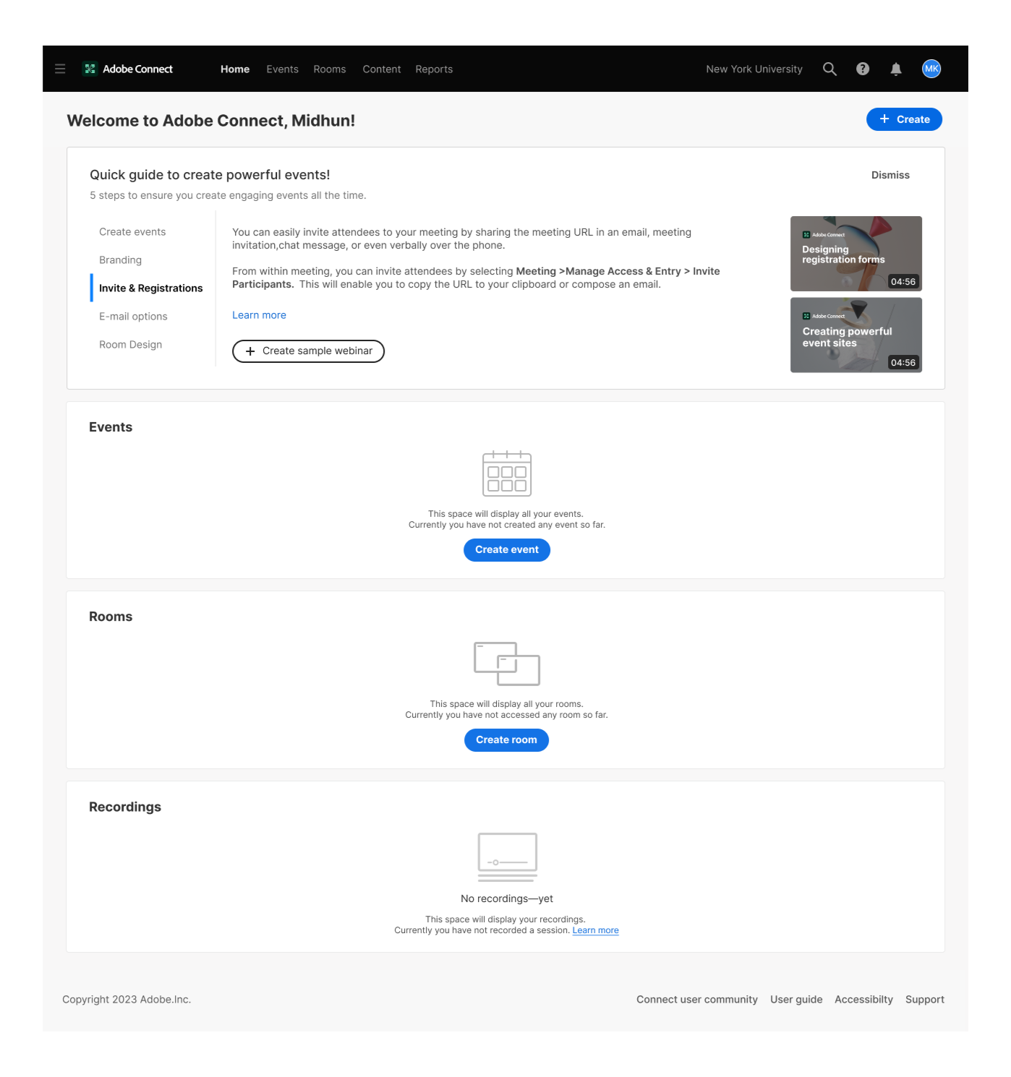Image resolution: width=1011 pixels, height=1077 pixels.
Task: Play the Creating powerful event sites video
Action: pyautogui.click(x=856, y=335)
